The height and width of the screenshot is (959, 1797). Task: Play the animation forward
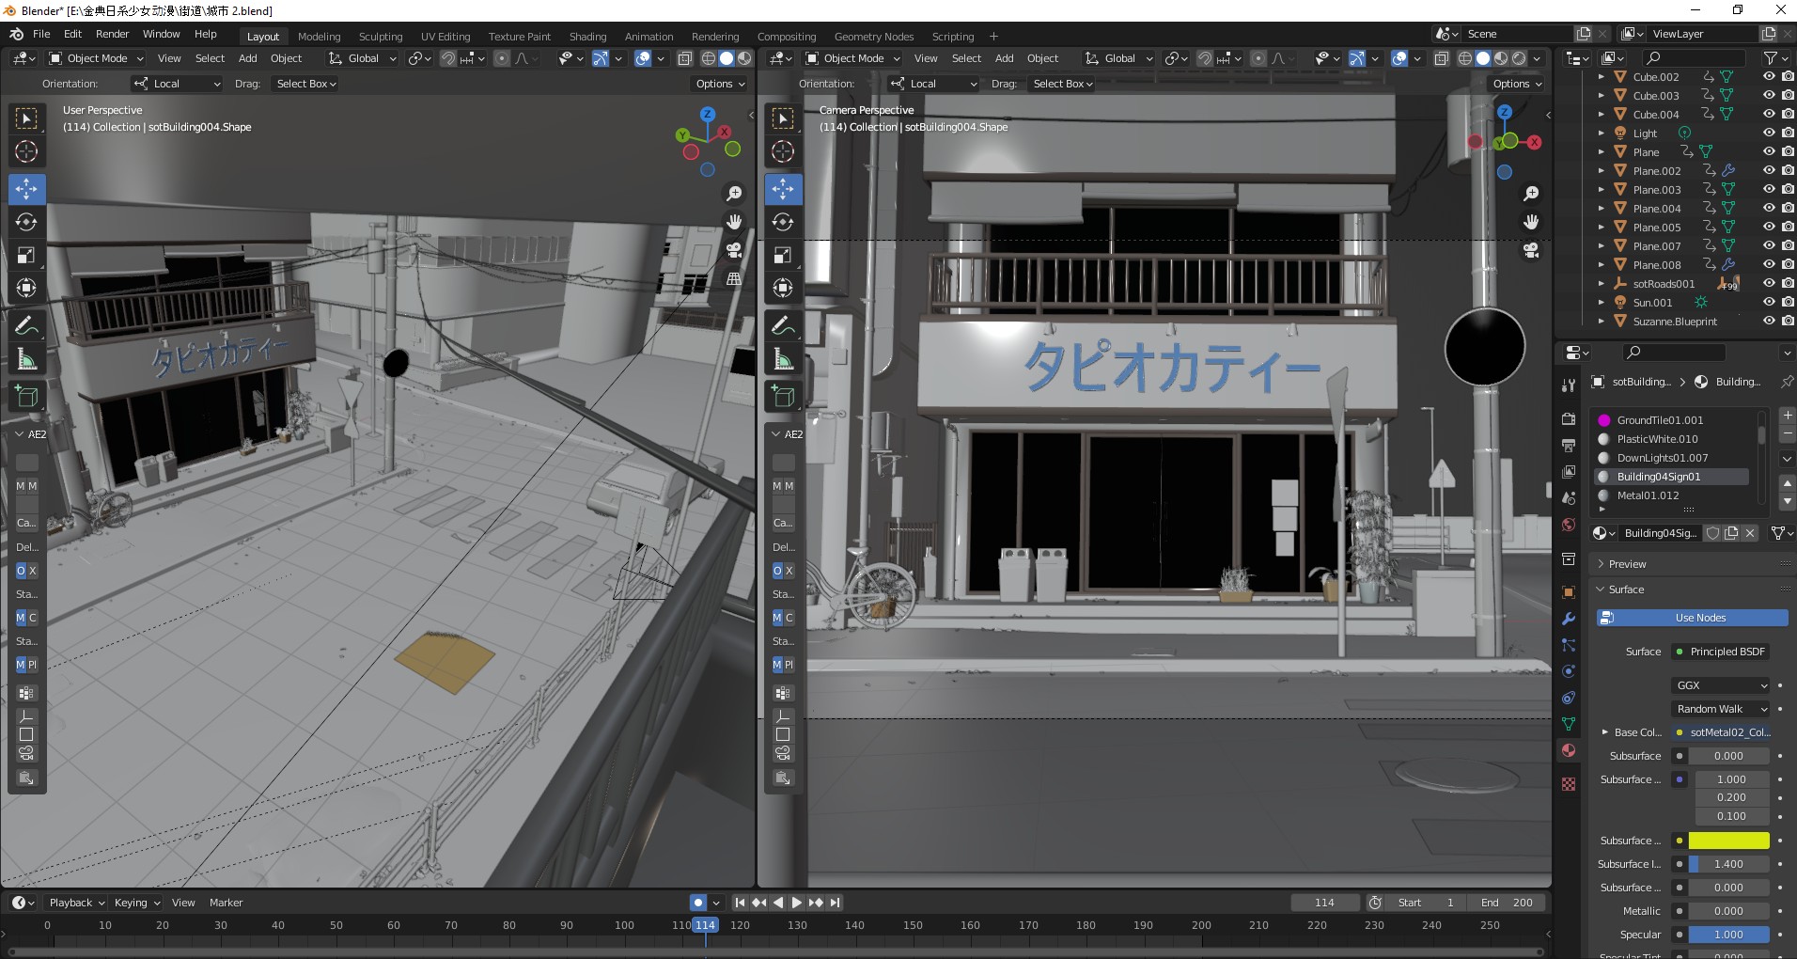[797, 903]
